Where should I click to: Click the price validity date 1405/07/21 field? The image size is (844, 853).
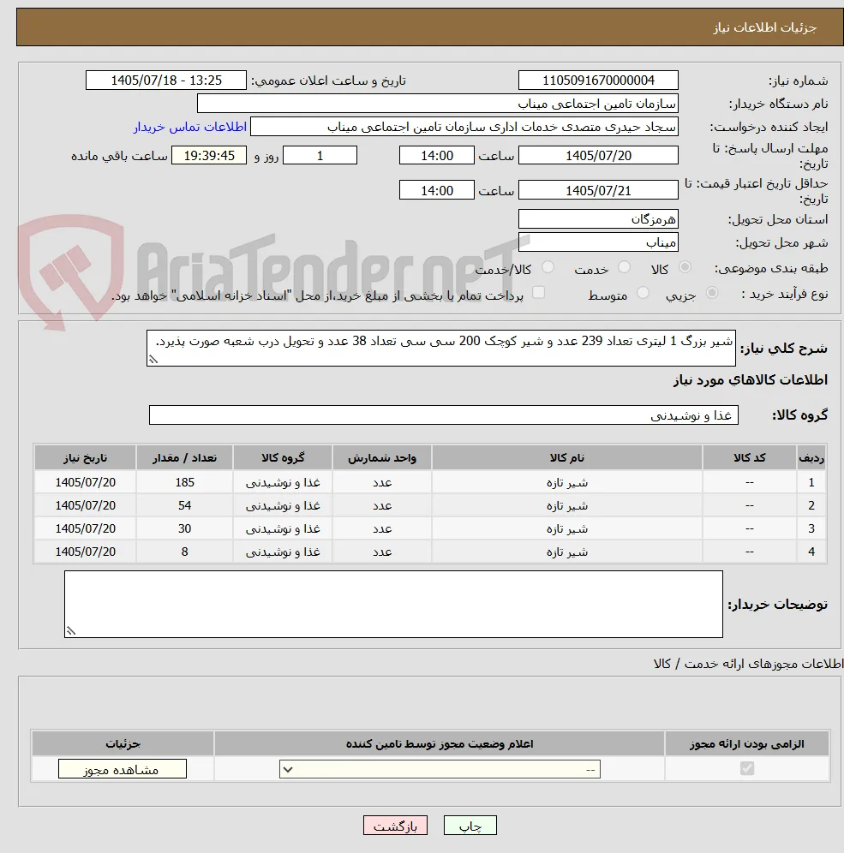(x=598, y=190)
